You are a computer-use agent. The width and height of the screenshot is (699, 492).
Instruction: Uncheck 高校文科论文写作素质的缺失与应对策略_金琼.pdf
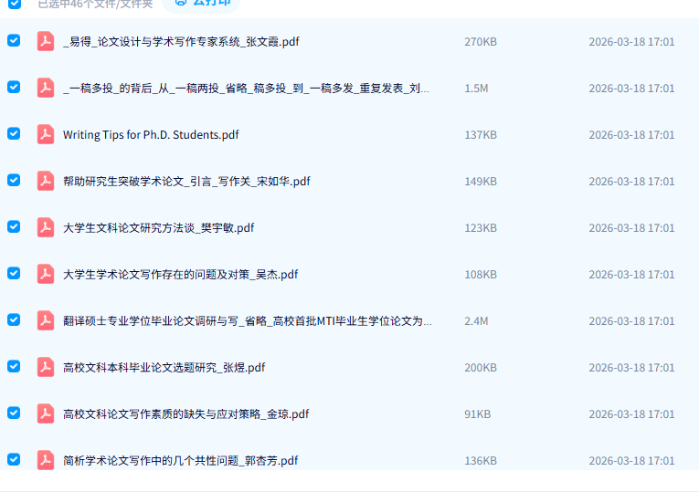14,413
